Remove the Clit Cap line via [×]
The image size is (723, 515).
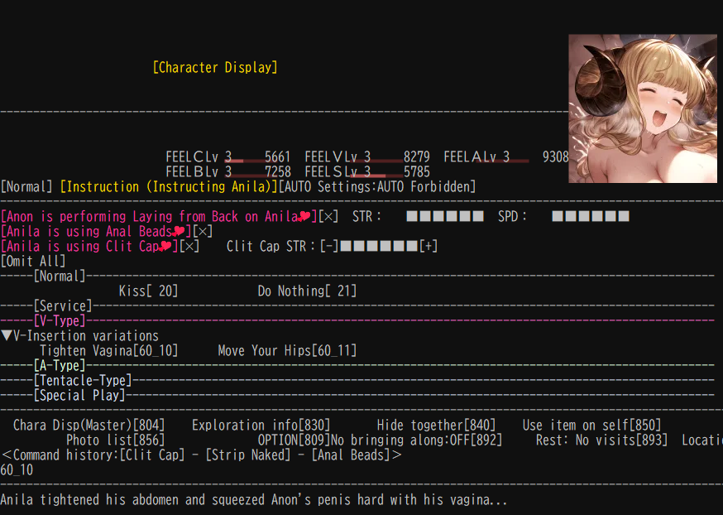(189, 246)
